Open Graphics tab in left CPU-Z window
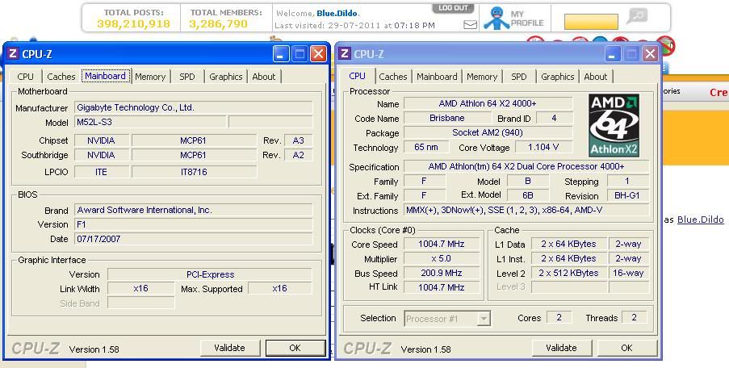This screenshot has width=729, height=368. (225, 77)
